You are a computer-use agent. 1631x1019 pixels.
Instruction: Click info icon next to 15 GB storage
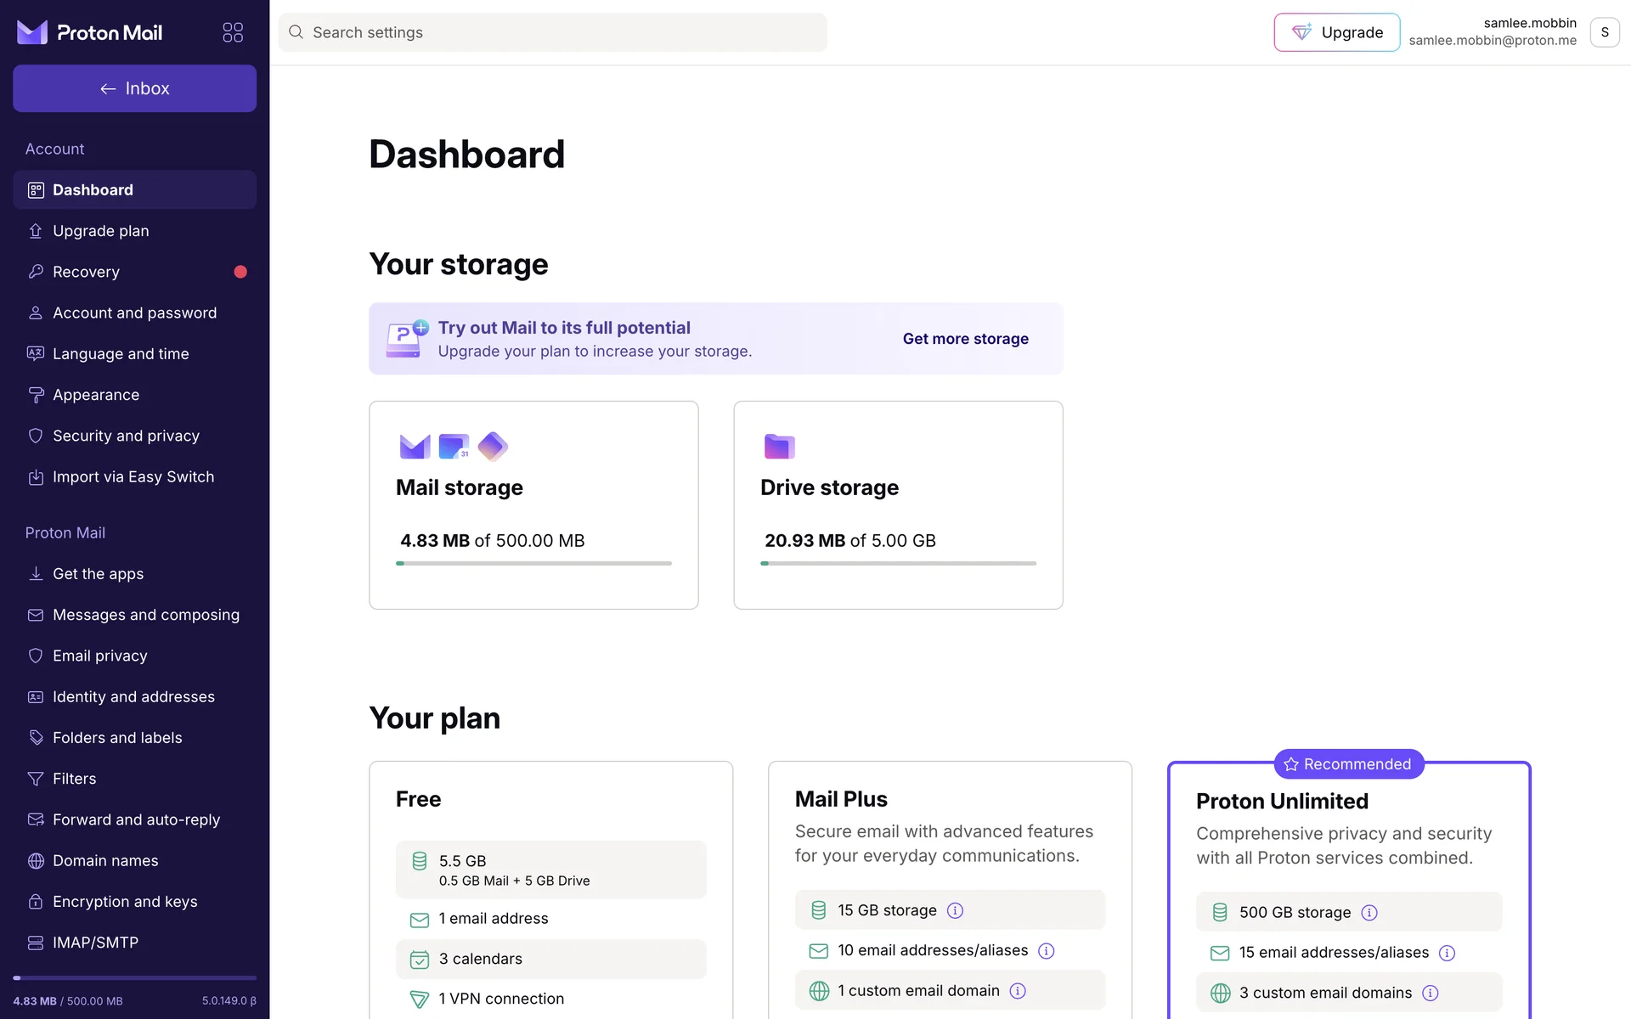(x=955, y=910)
